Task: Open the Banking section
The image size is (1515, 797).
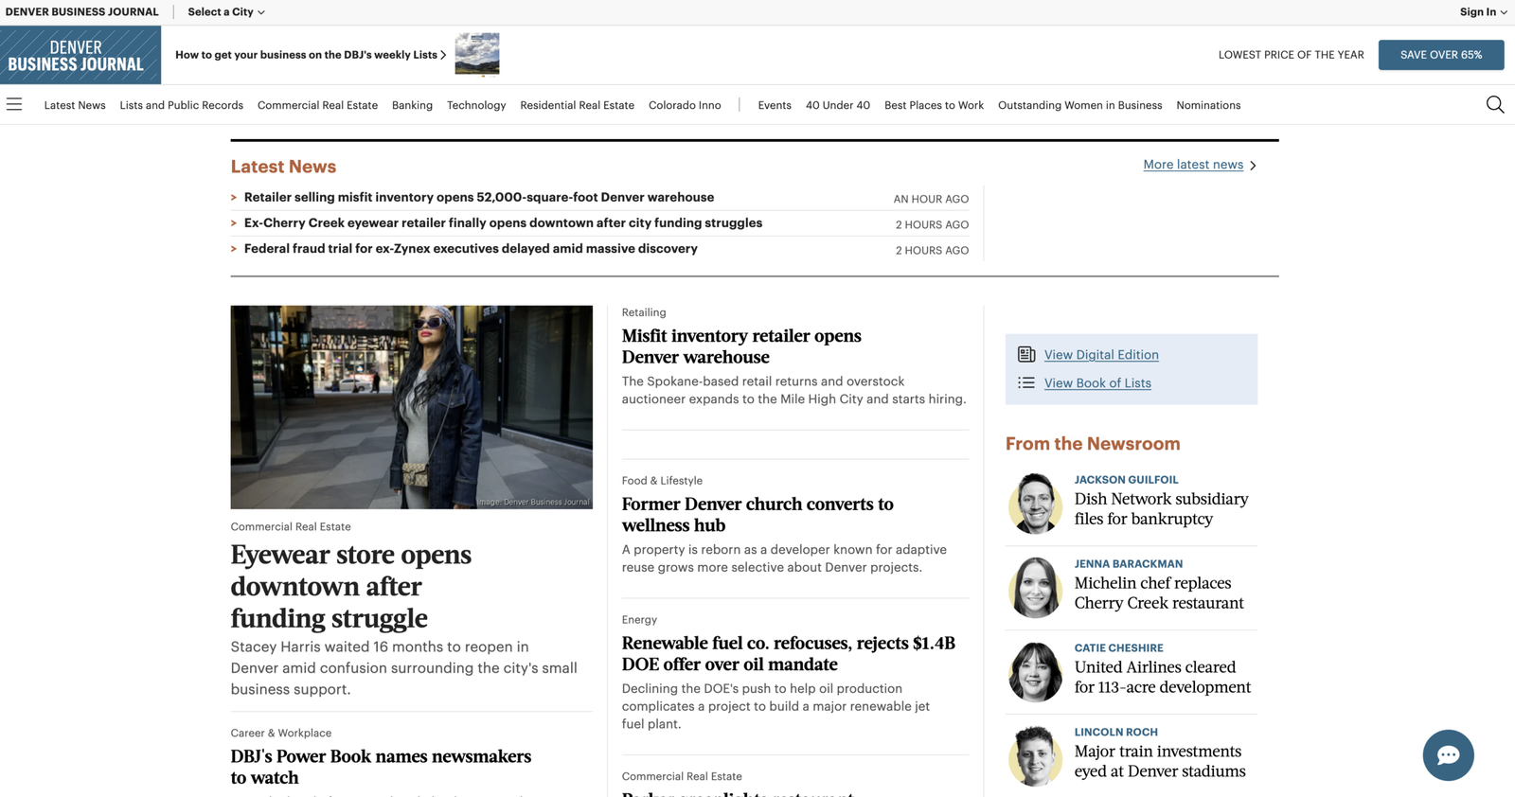Action: [412, 105]
